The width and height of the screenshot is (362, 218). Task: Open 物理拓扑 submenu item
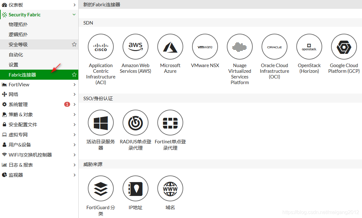[x=39, y=24]
